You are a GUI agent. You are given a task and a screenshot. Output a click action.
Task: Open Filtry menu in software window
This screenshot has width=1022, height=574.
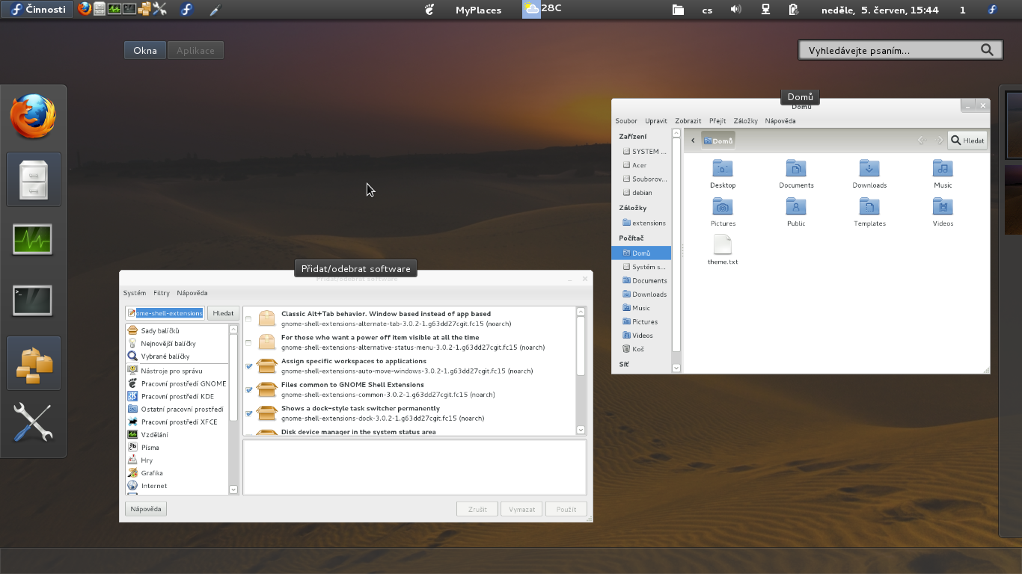click(x=162, y=293)
